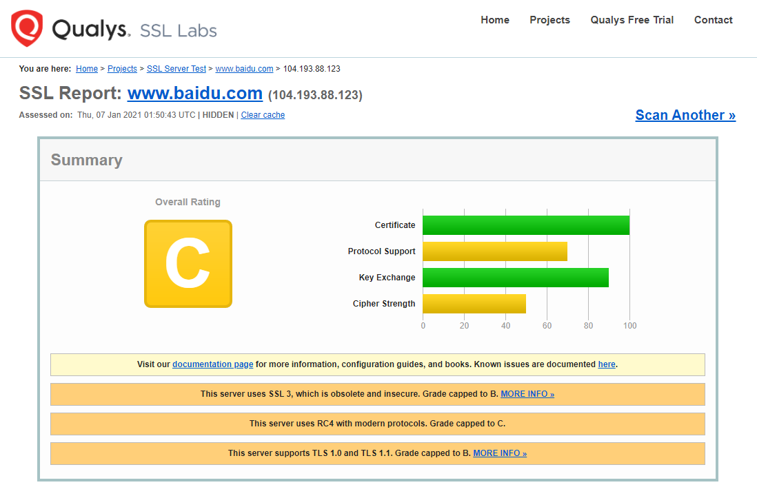This screenshot has height=487, width=757.
Task: Open SSL Server Test from the breadcrumbs
Action: point(176,68)
